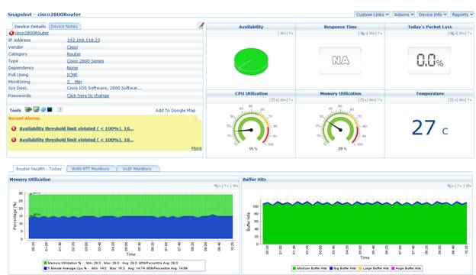
Task: Click the 7-day link in Memory Utilization widget
Action: click(x=379, y=100)
